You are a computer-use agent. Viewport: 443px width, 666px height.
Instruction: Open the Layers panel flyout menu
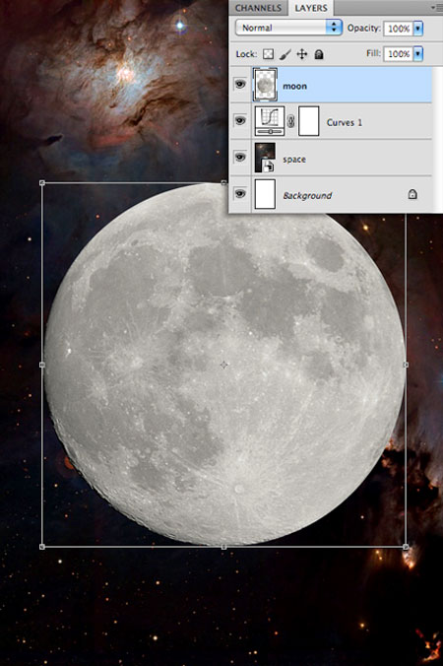pos(437,7)
